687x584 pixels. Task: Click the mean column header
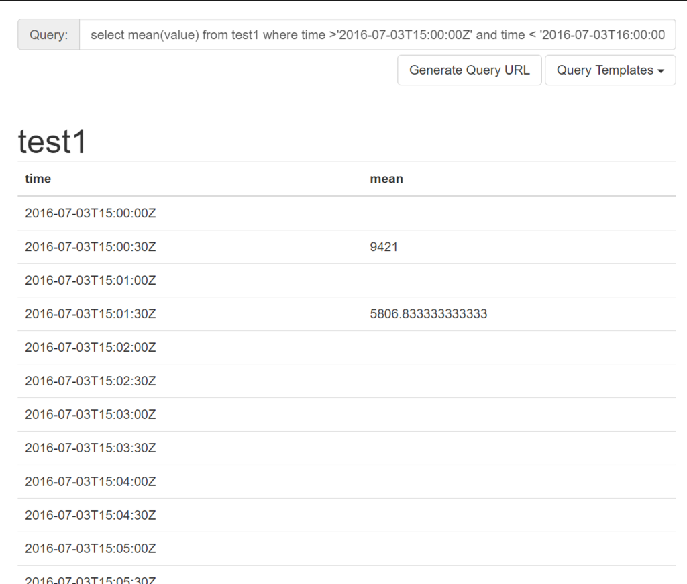386,179
